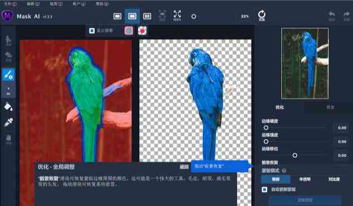The width and height of the screenshot is (353, 206).
Task: Select the highlighted blue mode button
Action: point(276,179)
